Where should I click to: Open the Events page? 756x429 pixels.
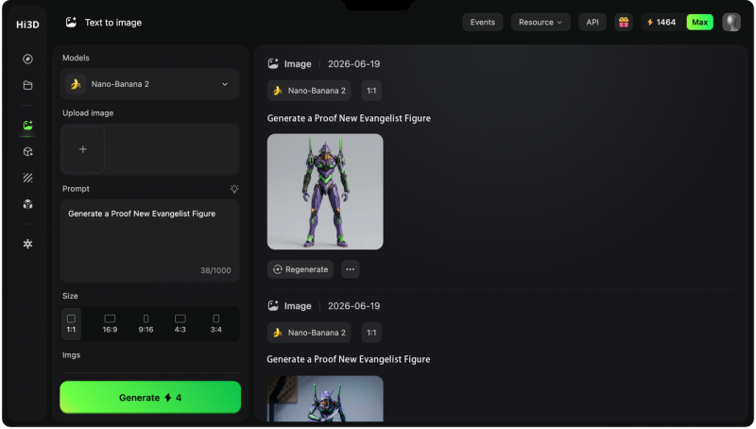[x=483, y=22]
